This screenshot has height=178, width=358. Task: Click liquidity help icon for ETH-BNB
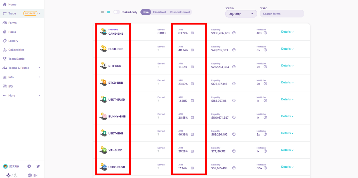click(234, 67)
